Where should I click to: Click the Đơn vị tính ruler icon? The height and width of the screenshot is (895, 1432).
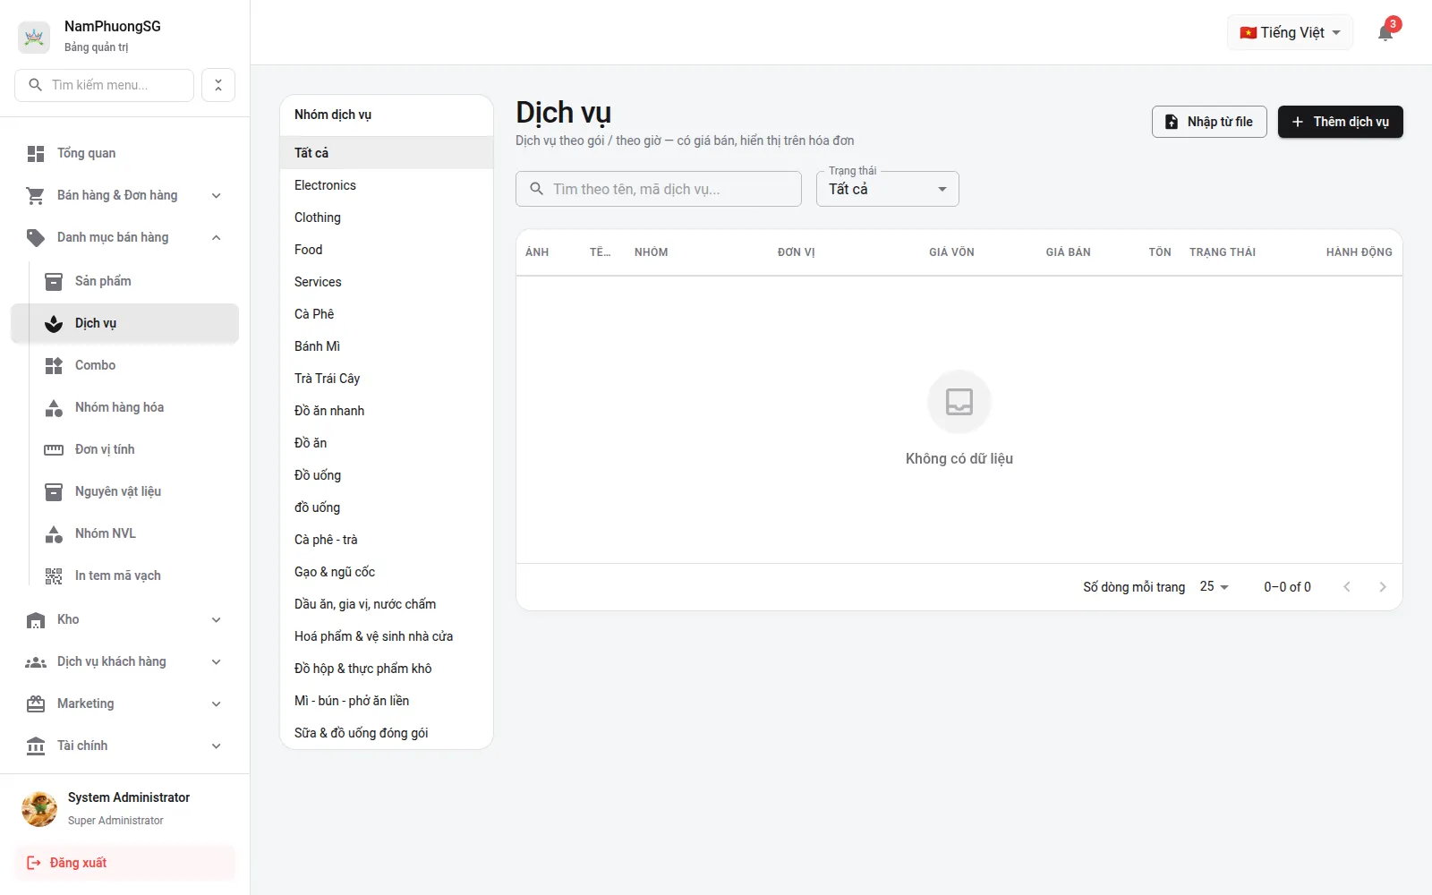(x=54, y=450)
